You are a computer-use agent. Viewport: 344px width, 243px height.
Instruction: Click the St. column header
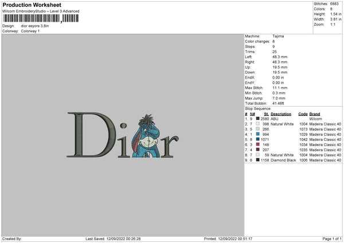267,114
